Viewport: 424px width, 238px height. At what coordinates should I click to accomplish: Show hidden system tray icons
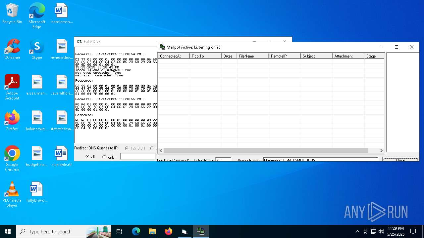357,231
